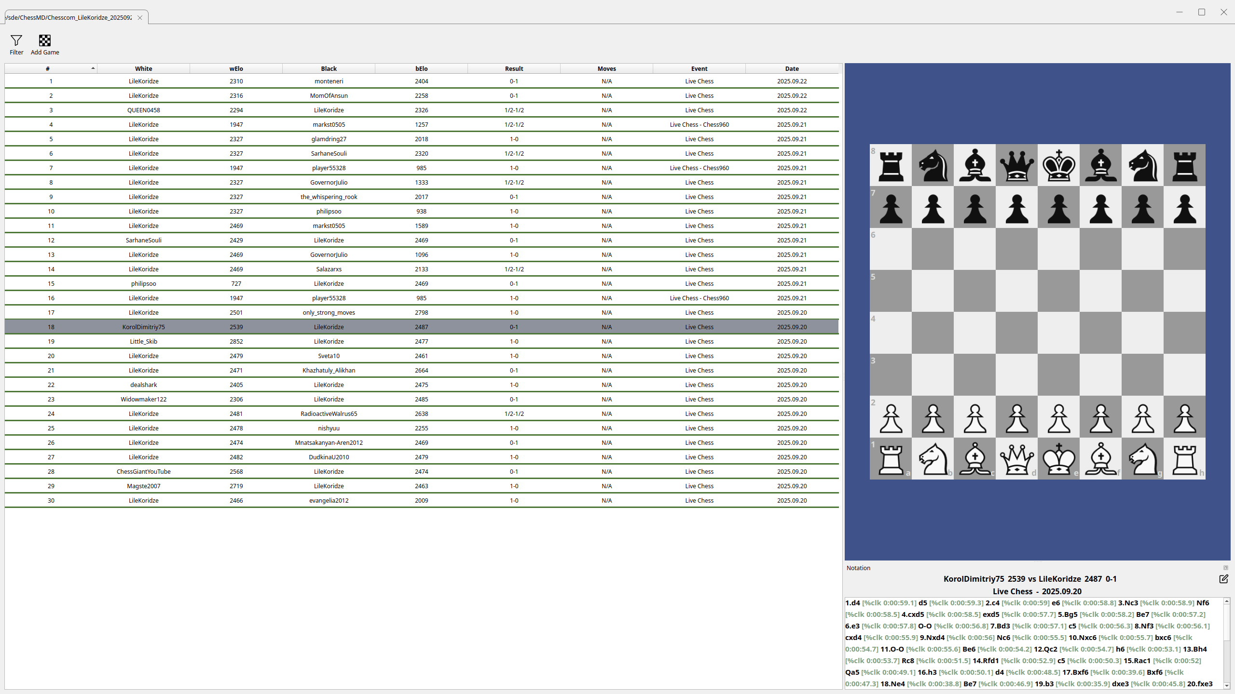Sort by Result column header

[514, 68]
